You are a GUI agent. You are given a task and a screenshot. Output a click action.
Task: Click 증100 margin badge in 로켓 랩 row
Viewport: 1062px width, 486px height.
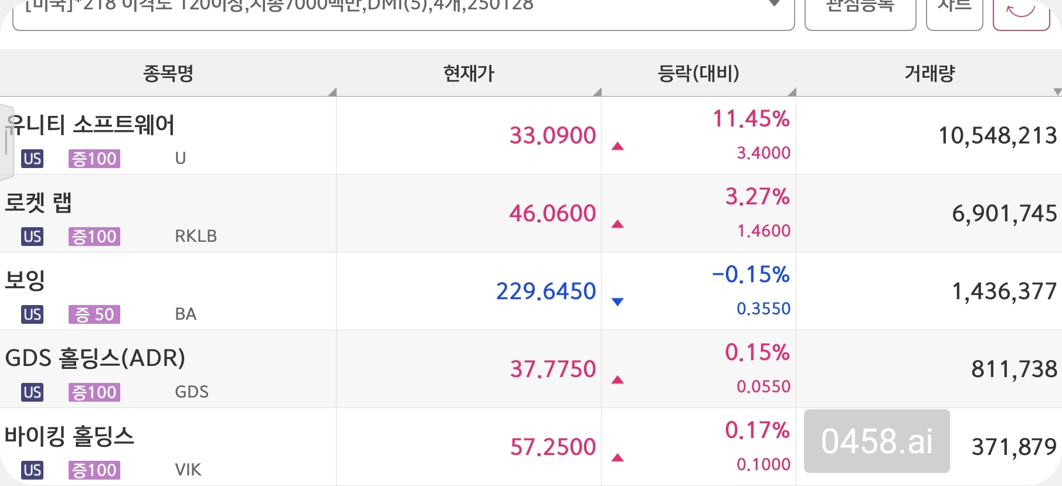[94, 237]
